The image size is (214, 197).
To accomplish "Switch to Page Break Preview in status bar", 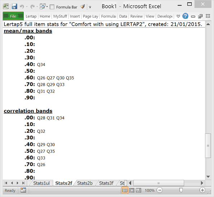I will tap(138, 190).
